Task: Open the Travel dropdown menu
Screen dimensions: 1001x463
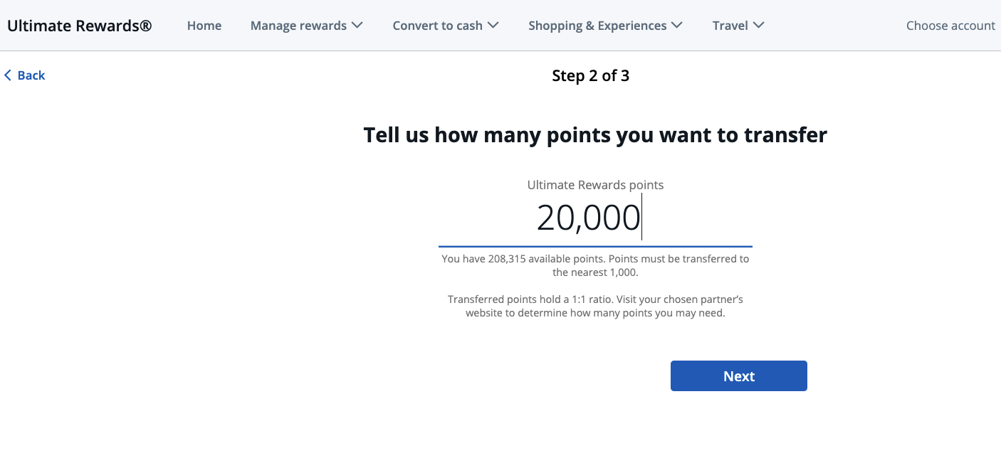Action: pyautogui.click(x=731, y=25)
